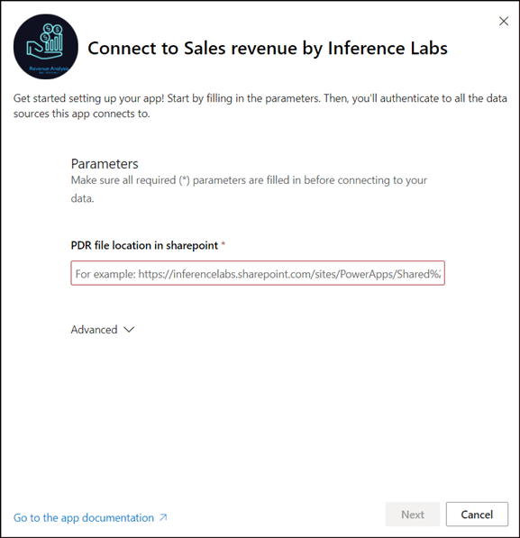
Task: Cancel the app connection setup
Action: 477,515
